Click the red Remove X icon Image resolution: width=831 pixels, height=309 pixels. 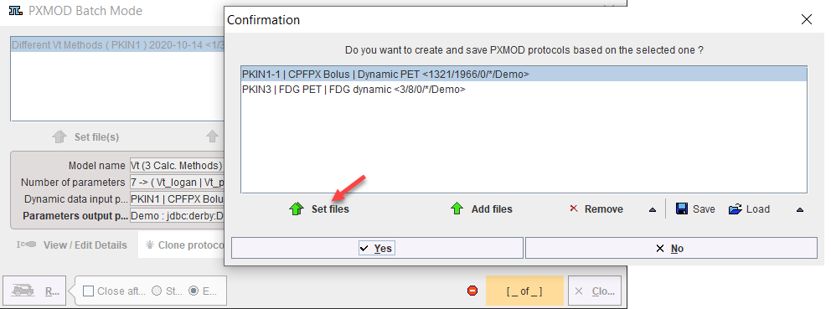coord(574,209)
